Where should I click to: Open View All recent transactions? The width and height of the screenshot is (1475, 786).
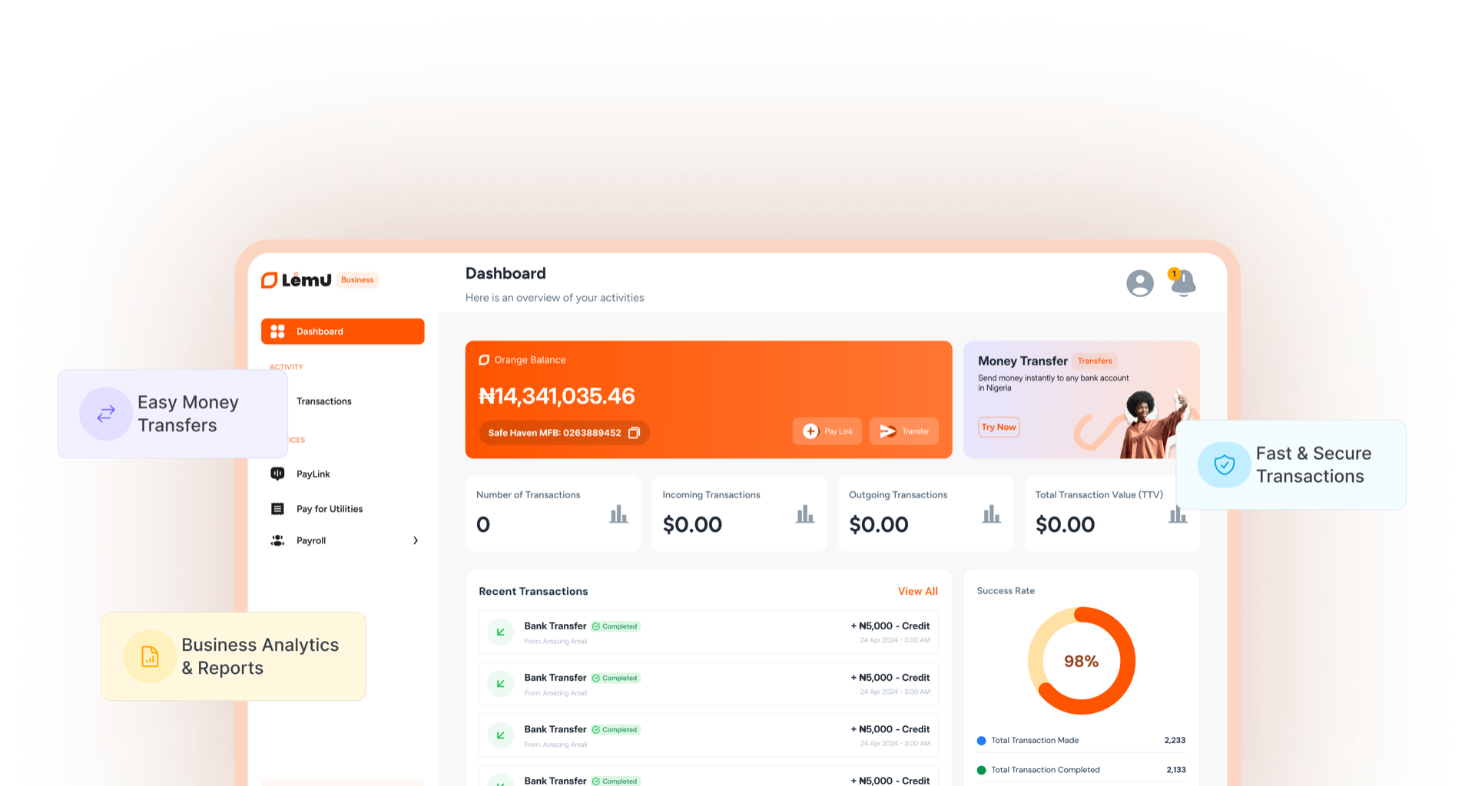point(917,591)
